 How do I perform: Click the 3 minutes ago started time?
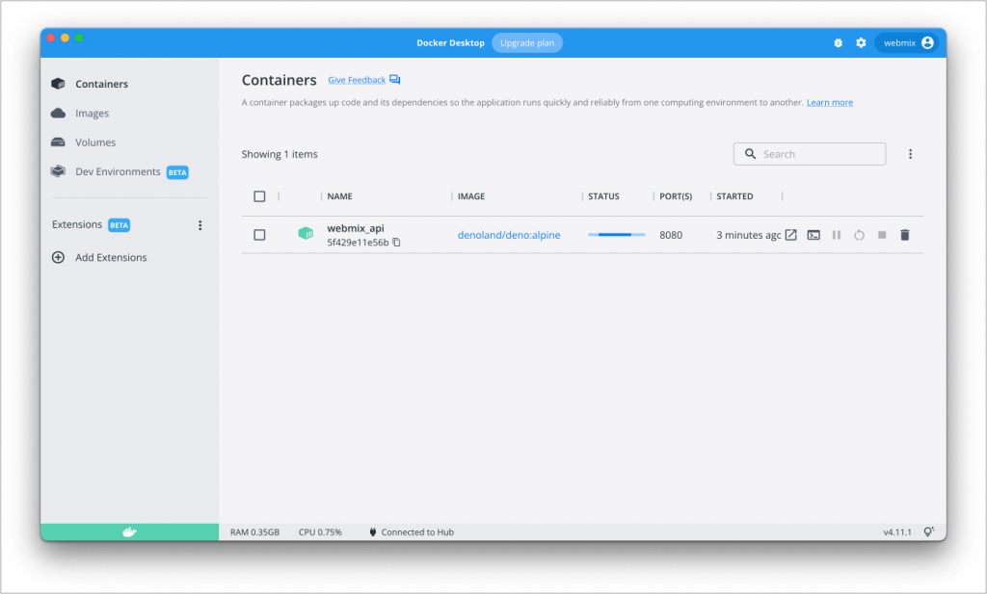tap(748, 235)
